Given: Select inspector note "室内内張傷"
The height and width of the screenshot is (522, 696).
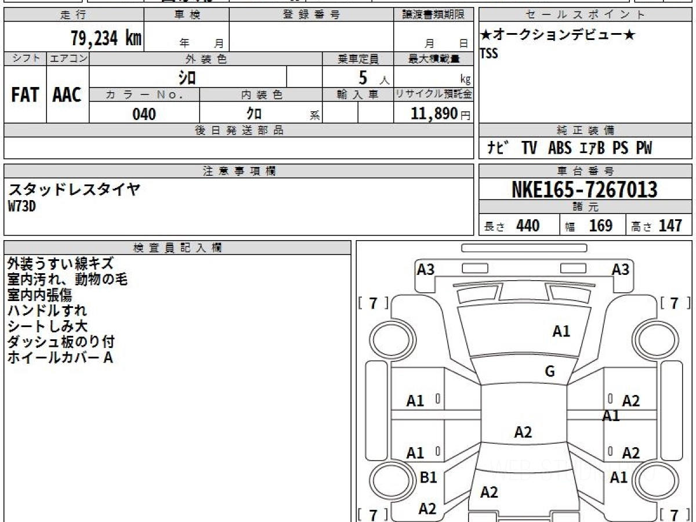Looking at the screenshot, I should point(39,295).
